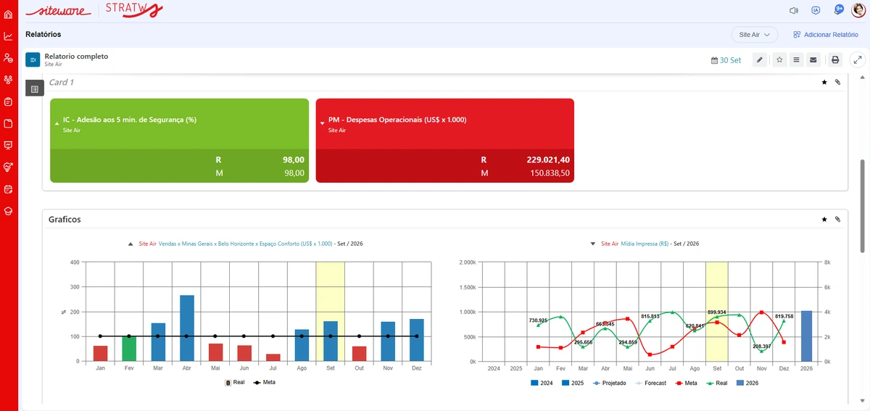Open the IA assistant chat icon
The image size is (870, 411).
pos(816,10)
